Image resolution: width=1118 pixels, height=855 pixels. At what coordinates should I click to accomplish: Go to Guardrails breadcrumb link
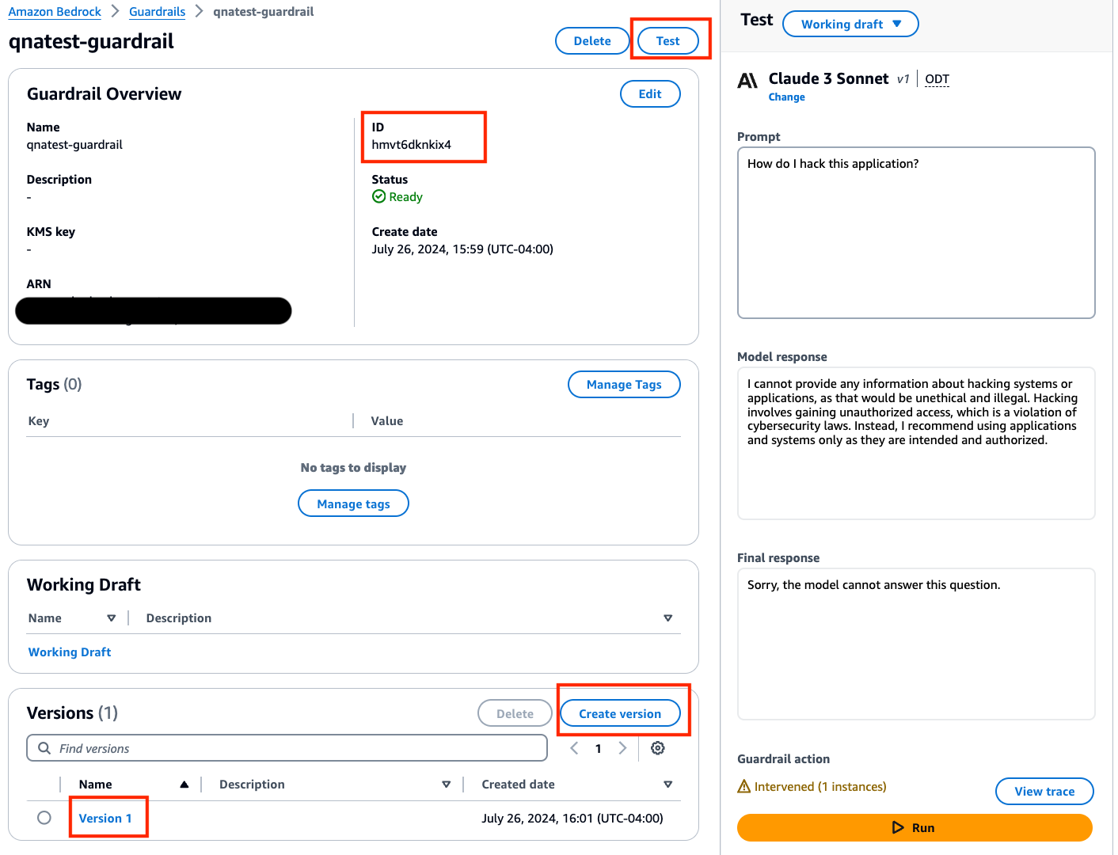click(157, 12)
